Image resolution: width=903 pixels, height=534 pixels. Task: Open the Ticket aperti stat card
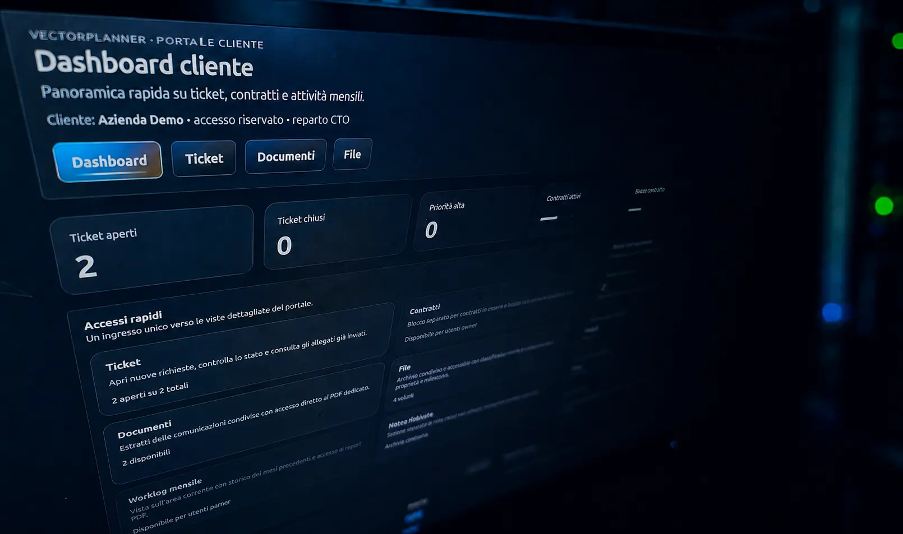(153, 249)
